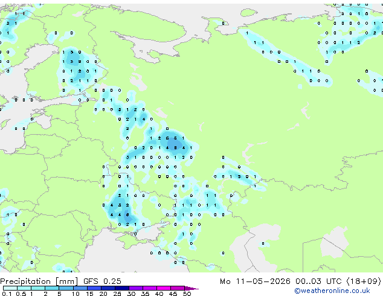Screen dimensions: 383x296
Task: Click the '00..03 UTC' time range text
Action: [x=318, y=282]
